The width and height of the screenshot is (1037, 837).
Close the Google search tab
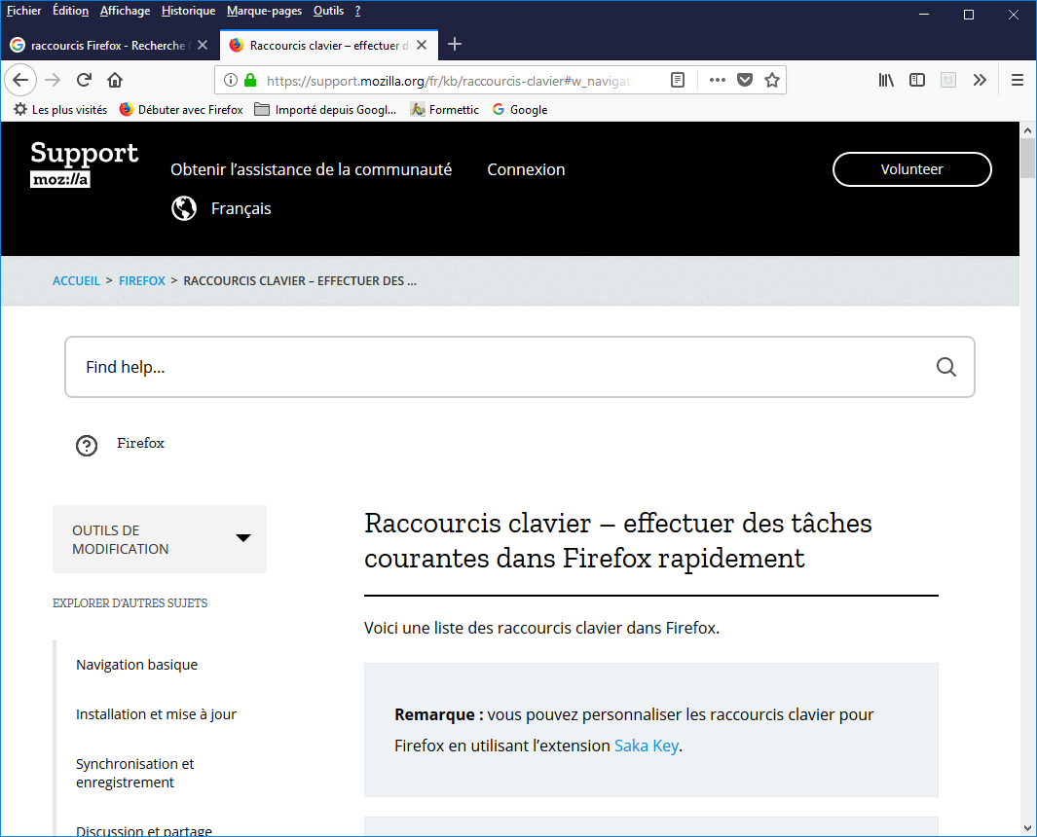pos(203,45)
